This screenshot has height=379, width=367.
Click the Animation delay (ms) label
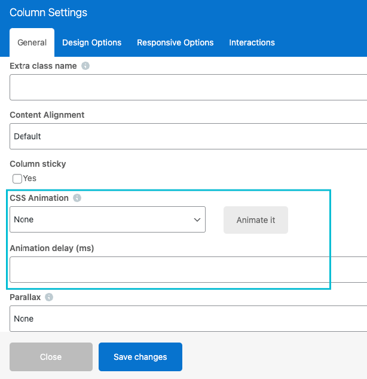(52, 248)
